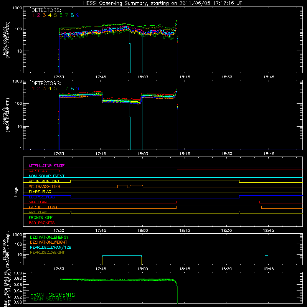Screen dimensions: 307x307
Task: Click the ATTENUATOR_STATE flag label
Action: click(x=46, y=166)
